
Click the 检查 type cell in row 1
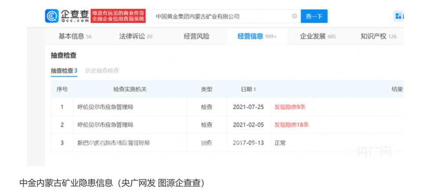pyautogui.click(x=206, y=107)
